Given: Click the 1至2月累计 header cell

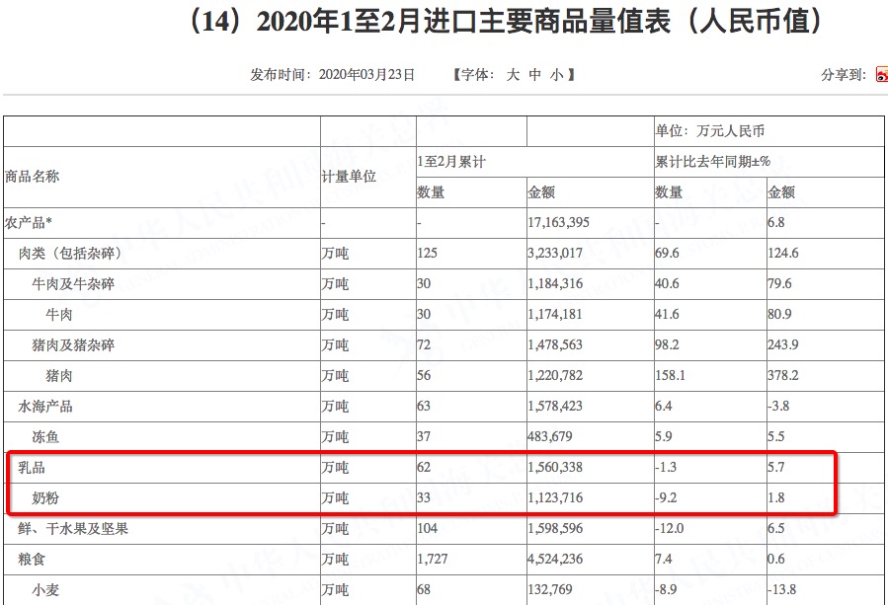Looking at the screenshot, I should coord(453,161).
